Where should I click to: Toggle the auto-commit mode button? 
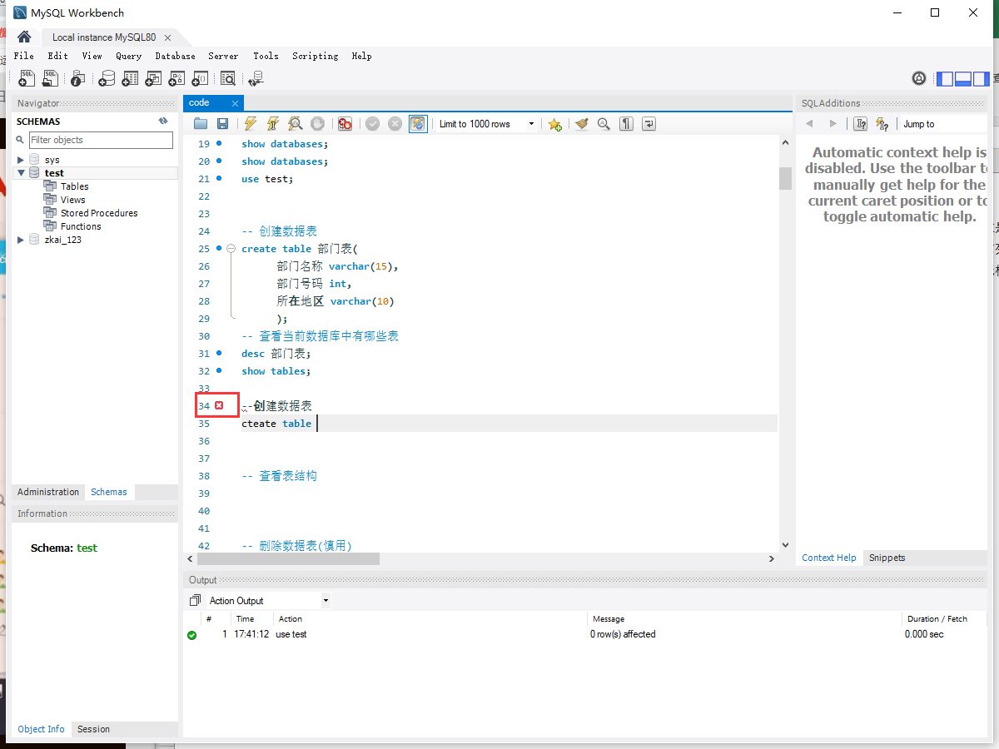418,124
